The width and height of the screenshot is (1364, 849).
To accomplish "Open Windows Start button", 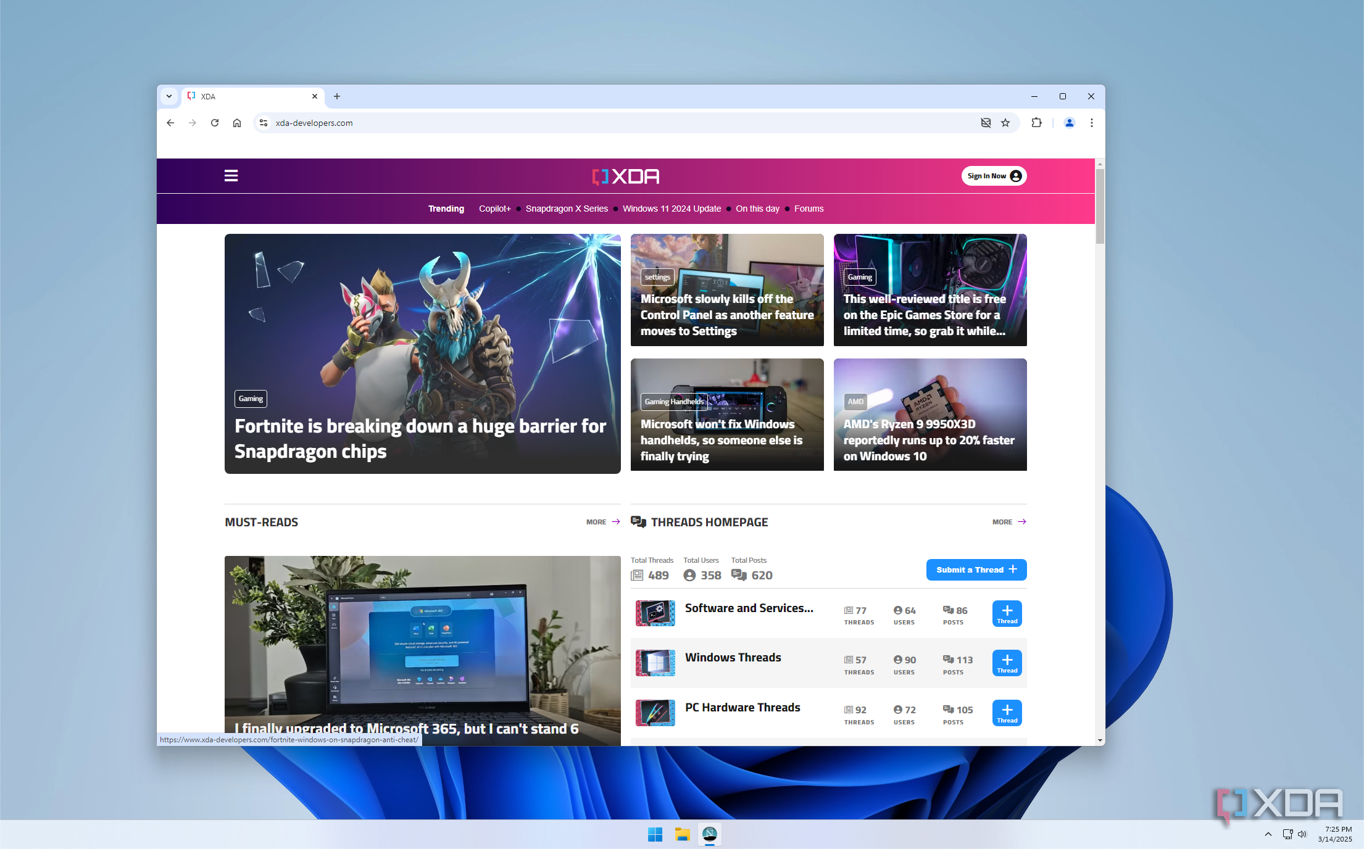I will click(x=655, y=835).
